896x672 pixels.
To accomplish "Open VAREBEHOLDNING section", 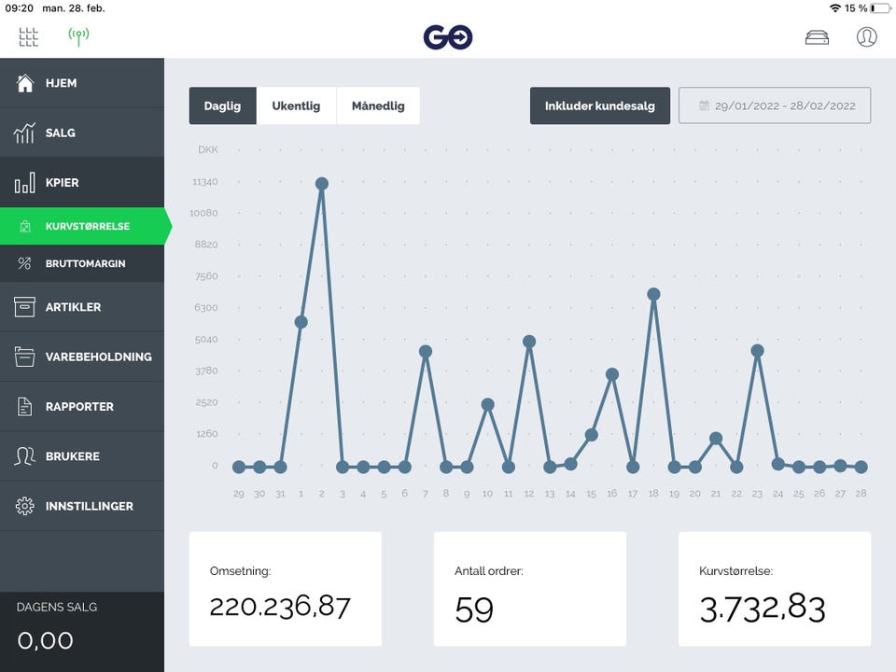I will pyautogui.click(x=82, y=357).
